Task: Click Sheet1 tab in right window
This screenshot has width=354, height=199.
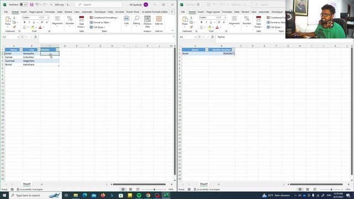Action: pyautogui.click(x=204, y=184)
